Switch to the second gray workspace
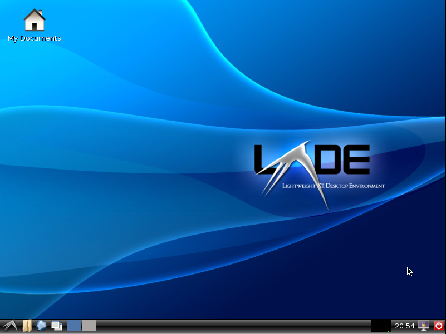The height and width of the screenshot is (334, 446). [x=89, y=326]
